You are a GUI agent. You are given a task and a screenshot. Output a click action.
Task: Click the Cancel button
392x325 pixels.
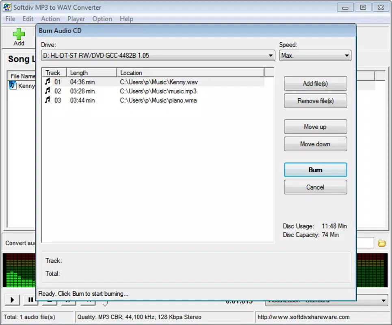click(315, 187)
